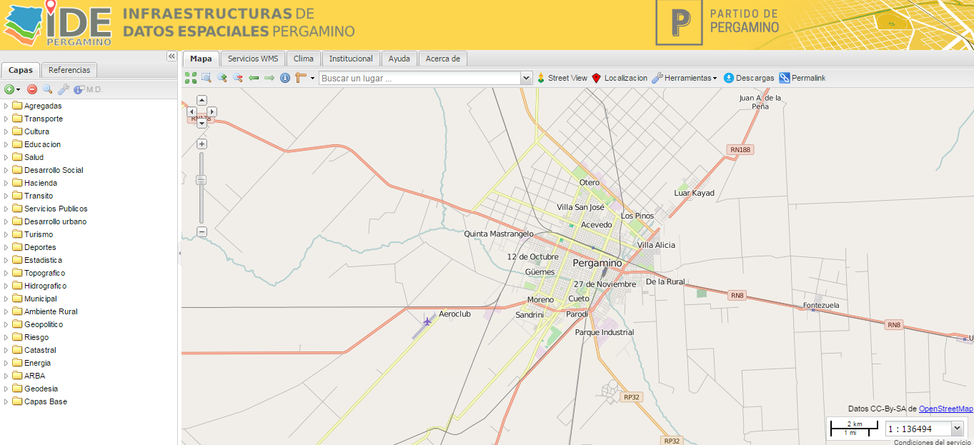
Task: Click the previous extent green arrow
Action: point(254,78)
